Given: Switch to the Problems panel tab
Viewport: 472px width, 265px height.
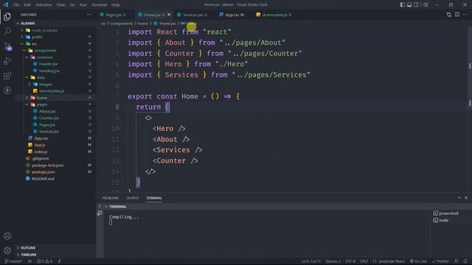Looking at the screenshot, I should (x=111, y=198).
